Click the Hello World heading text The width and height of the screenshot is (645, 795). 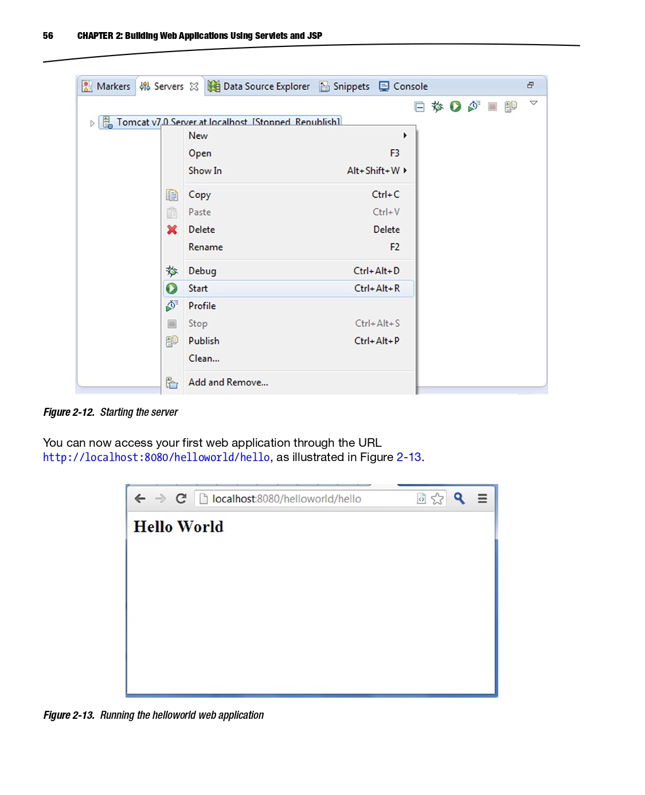click(x=178, y=526)
